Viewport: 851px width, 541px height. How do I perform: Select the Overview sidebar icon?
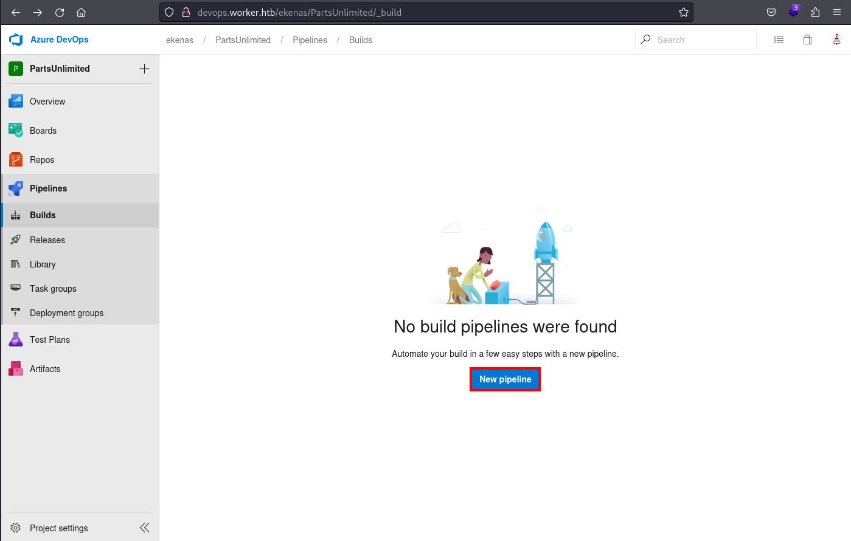(x=16, y=102)
